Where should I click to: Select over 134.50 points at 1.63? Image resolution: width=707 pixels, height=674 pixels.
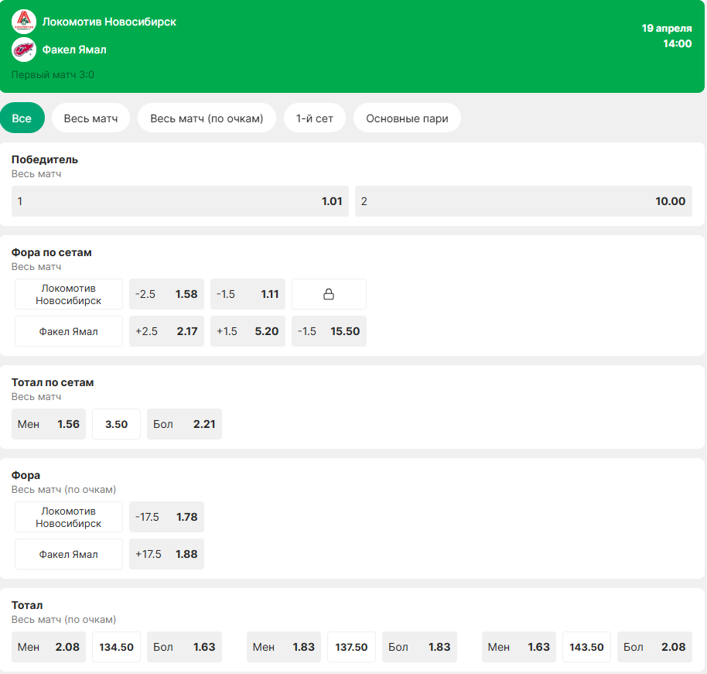point(184,647)
